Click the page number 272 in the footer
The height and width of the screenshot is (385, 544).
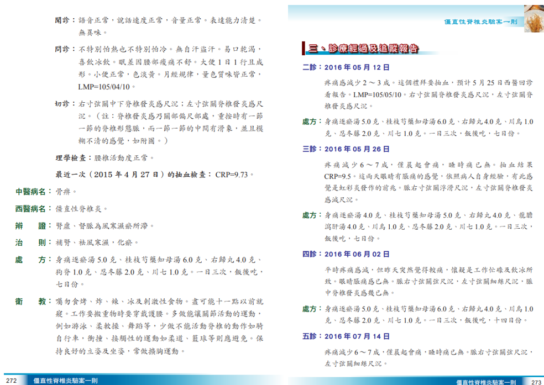pos(12,380)
